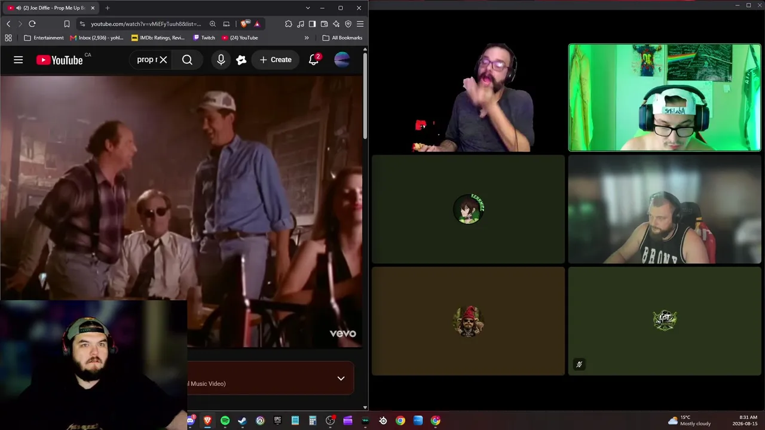Switch to Brave in the taskbar
Viewport: 765px width, 430px height.
(x=207, y=420)
